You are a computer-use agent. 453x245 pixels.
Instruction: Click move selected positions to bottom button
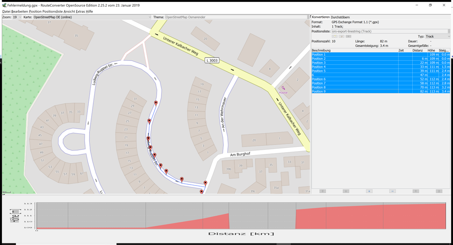coord(439,191)
